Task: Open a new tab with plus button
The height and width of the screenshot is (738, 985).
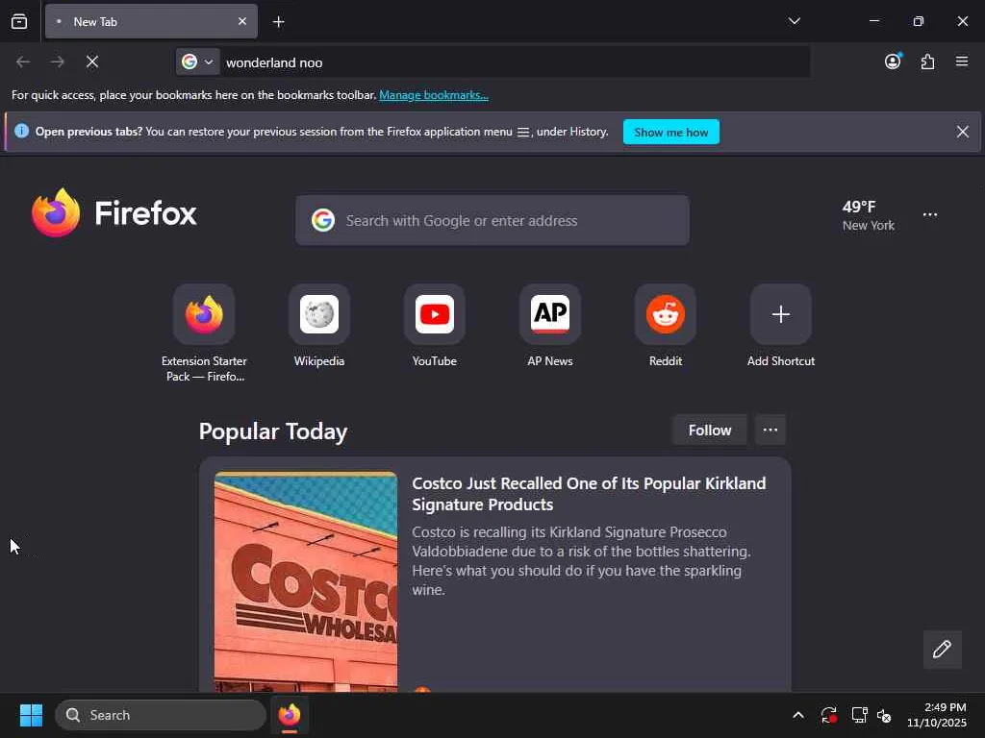Action: (278, 22)
